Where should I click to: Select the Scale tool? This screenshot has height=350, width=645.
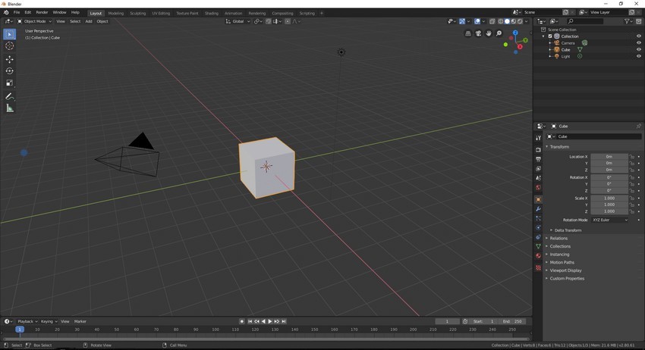(x=9, y=83)
